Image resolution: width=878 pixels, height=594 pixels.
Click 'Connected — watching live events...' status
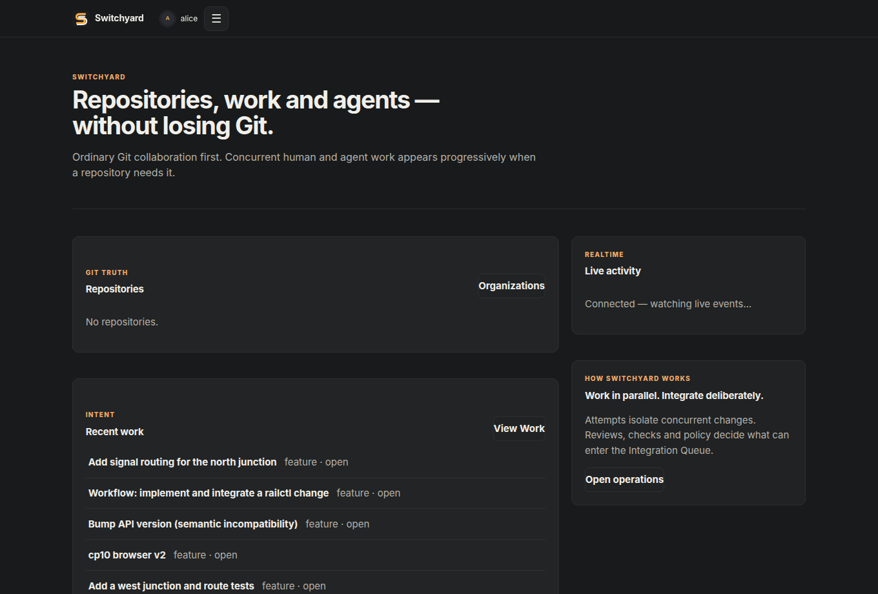coord(668,304)
